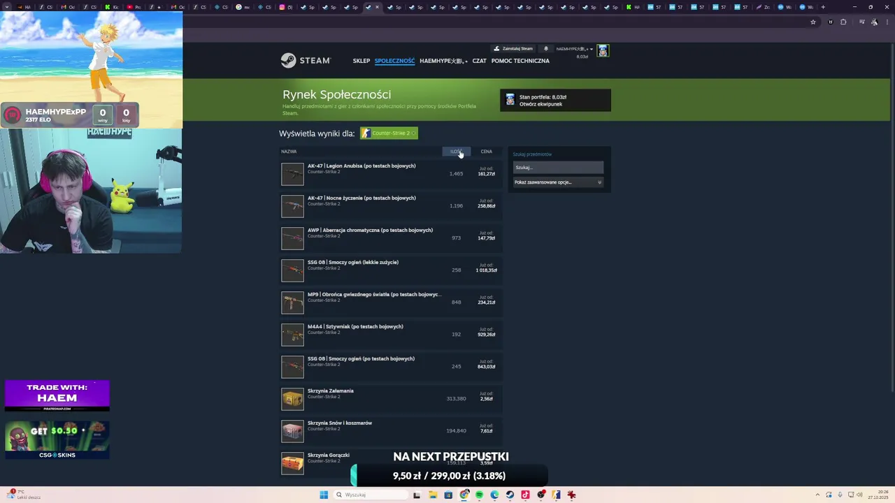Open the red splatter app in taskbar

click(571, 495)
